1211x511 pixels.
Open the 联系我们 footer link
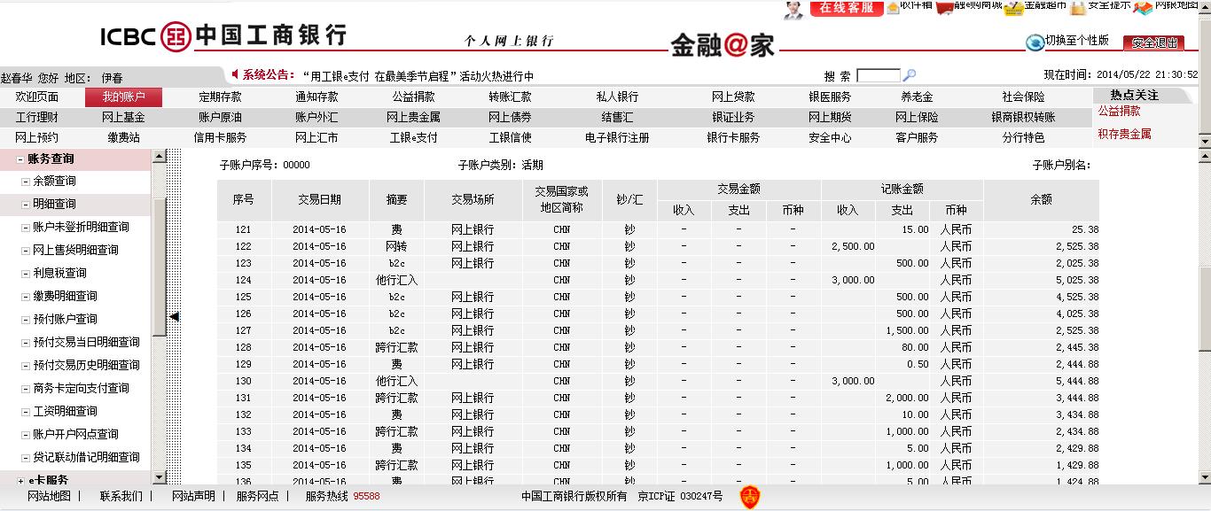pyautogui.click(x=121, y=496)
